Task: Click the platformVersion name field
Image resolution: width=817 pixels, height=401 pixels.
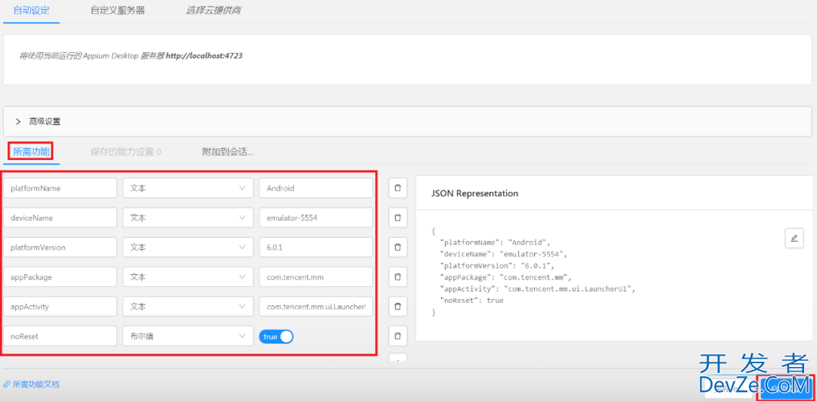Action: 60,248
